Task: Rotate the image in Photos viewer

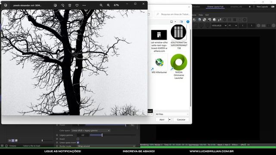Action: 63,5
